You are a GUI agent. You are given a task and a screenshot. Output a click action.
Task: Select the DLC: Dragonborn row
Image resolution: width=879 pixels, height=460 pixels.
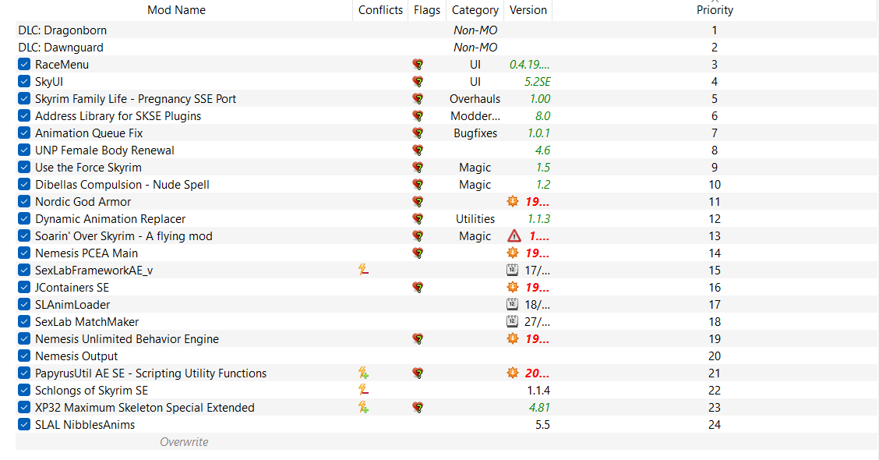447,30
